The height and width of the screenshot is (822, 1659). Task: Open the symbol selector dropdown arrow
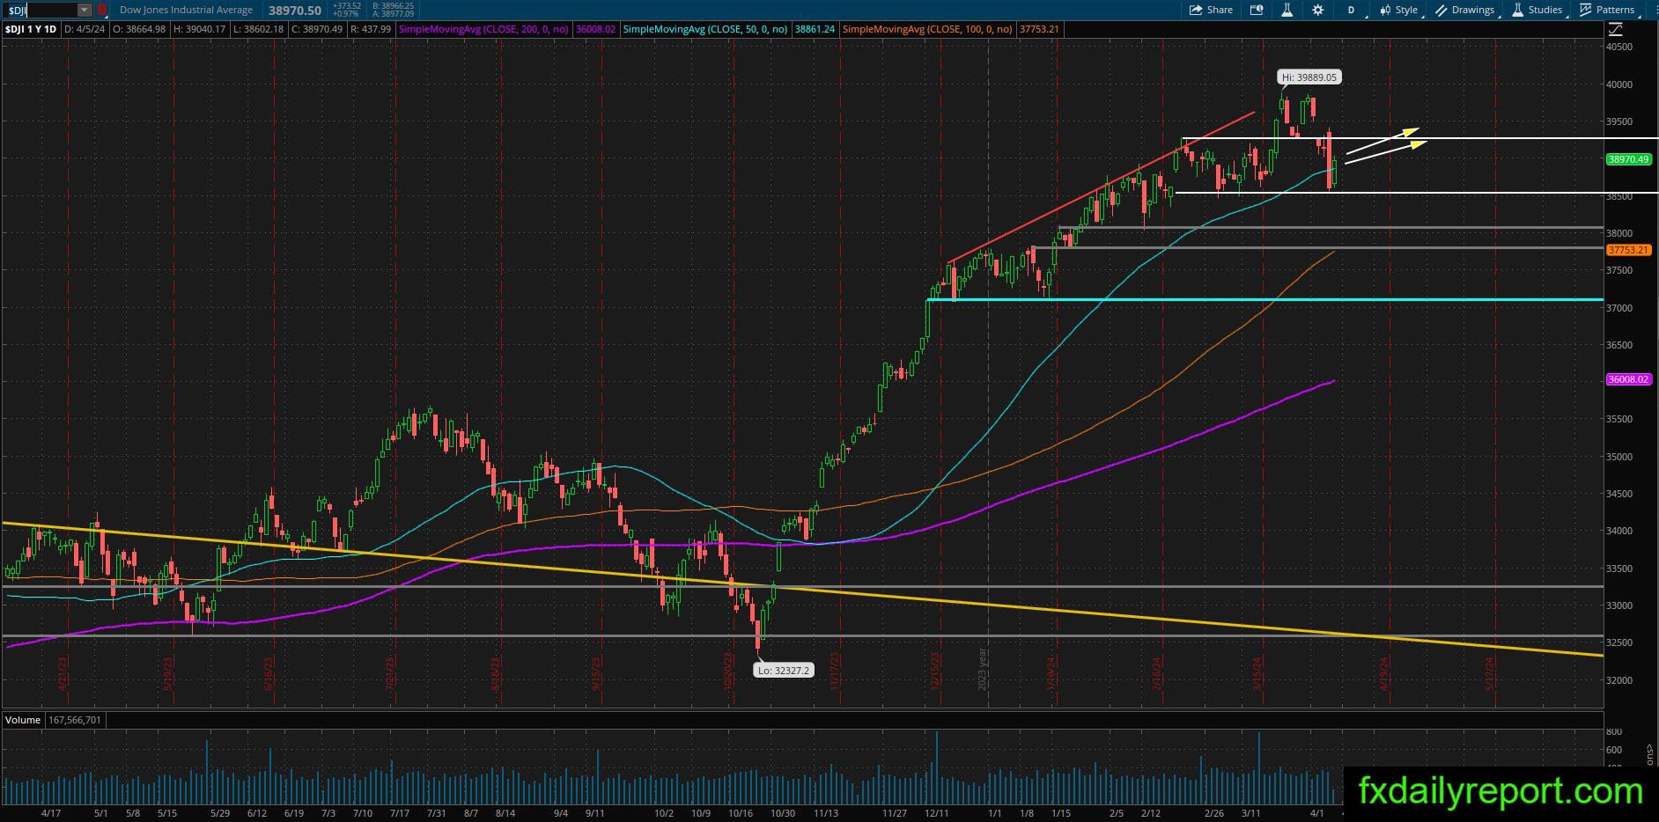point(85,10)
